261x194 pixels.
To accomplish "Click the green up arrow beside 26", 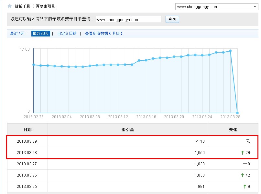I will click(x=243, y=153).
